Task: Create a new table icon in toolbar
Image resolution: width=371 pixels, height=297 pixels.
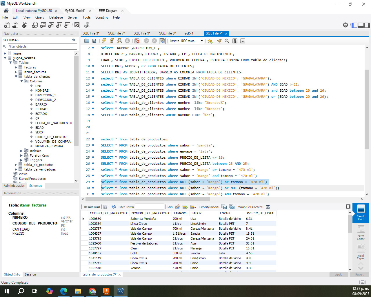Action: [43, 25]
